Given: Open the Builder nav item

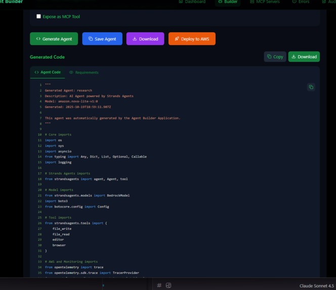Looking at the screenshot, I should pyautogui.click(x=228, y=2).
